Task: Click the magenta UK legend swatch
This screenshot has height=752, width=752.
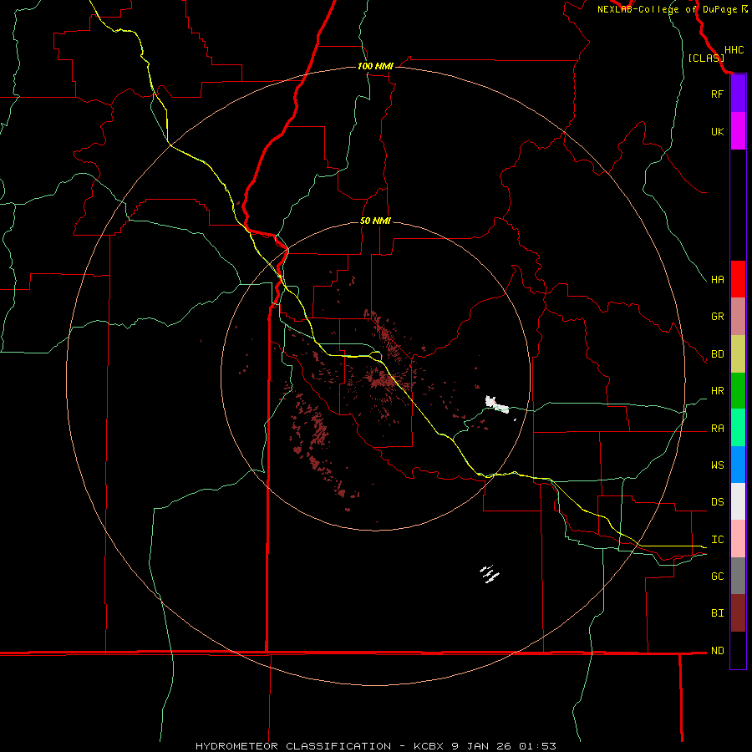Action: [x=738, y=131]
